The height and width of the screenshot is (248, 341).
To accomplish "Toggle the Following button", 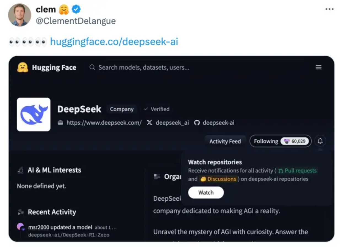I will (x=281, y=141).
